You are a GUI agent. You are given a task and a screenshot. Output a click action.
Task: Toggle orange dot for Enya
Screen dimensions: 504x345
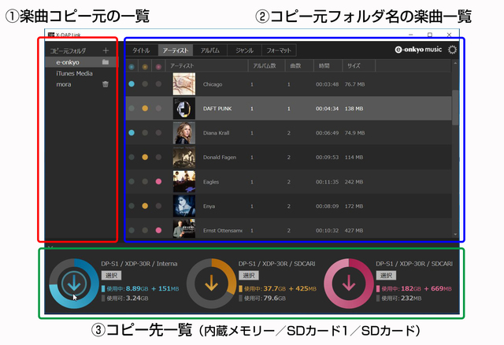click(x=145, y=206)
